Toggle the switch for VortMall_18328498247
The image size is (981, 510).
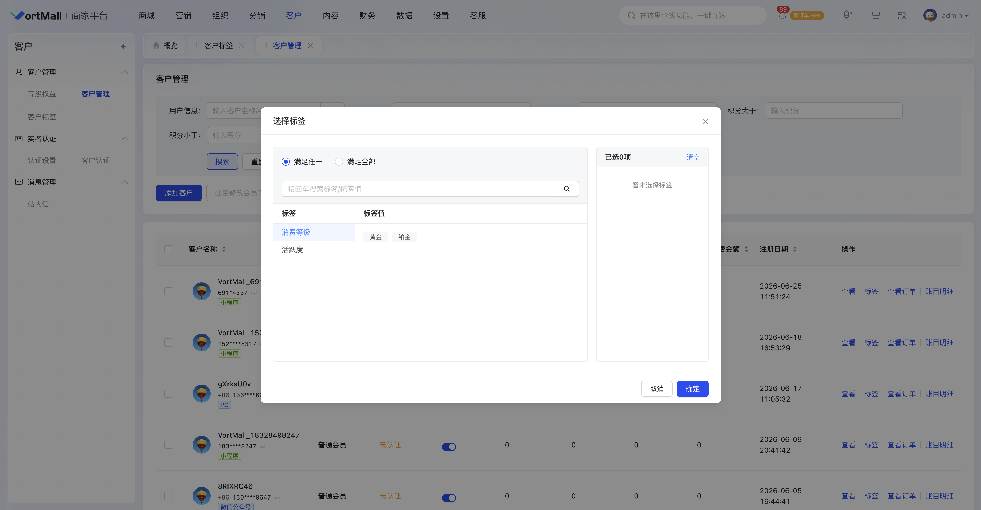pyautogui.click(x=449, y=446)
